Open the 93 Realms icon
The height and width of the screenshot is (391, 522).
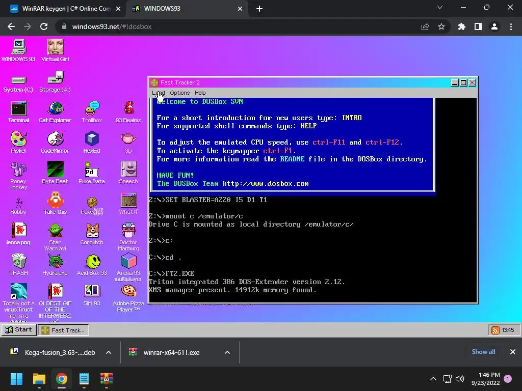click(128, 112)
